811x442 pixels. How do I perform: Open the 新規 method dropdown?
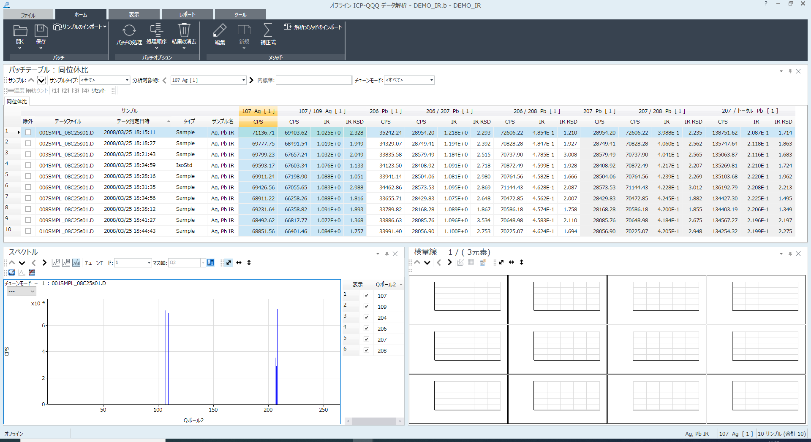point(244,48)
